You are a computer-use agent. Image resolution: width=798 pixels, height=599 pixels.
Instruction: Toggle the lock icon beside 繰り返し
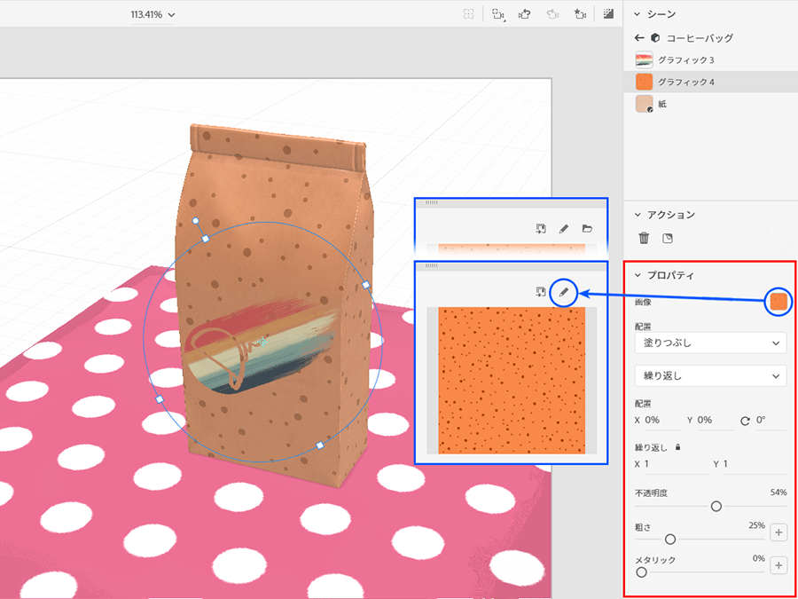(x=678, y=448)
